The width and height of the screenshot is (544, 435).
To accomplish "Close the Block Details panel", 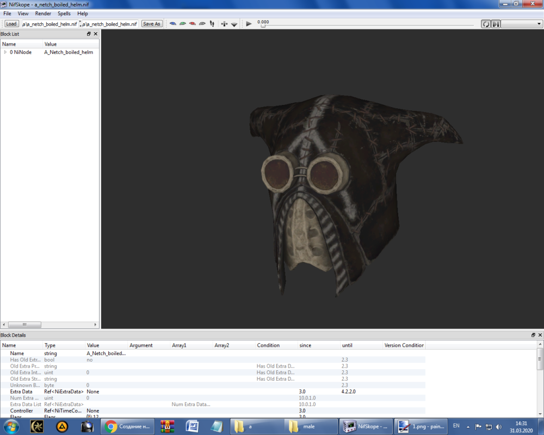I will pos(540,335).
